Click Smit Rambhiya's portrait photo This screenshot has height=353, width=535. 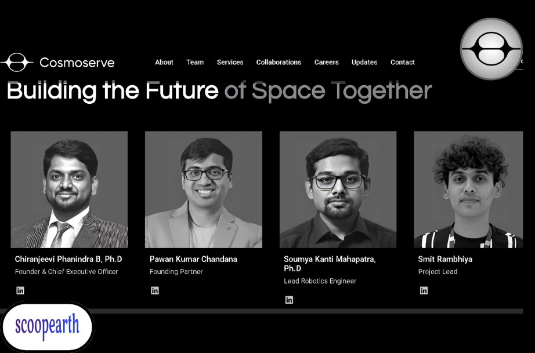[x=468, y=190]
